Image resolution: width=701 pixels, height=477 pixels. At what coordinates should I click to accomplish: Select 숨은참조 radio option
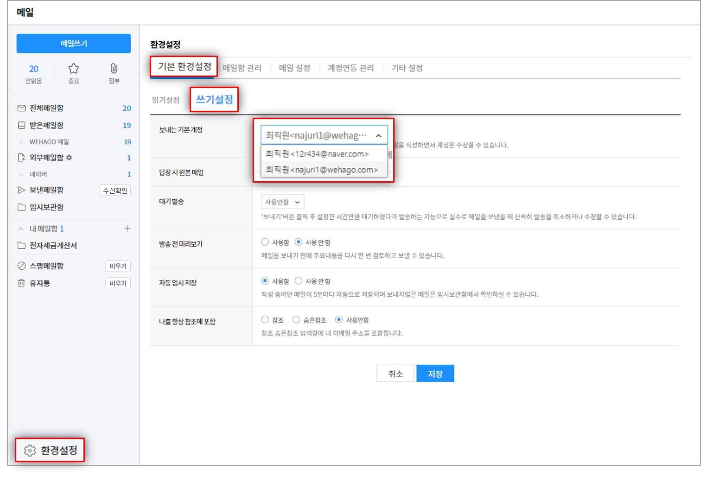pos(296,320)
